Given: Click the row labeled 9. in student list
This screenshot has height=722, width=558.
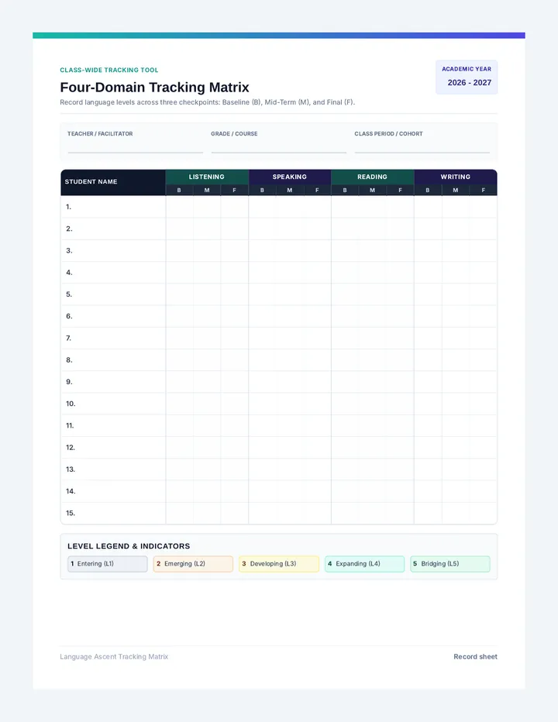Looking at the screenshot, I should coord(279,382).
